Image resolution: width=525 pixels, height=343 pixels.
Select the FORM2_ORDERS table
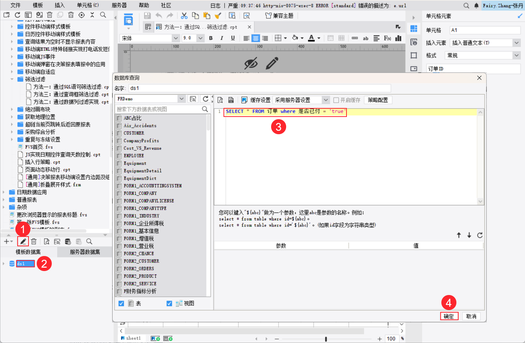(139, 269)
